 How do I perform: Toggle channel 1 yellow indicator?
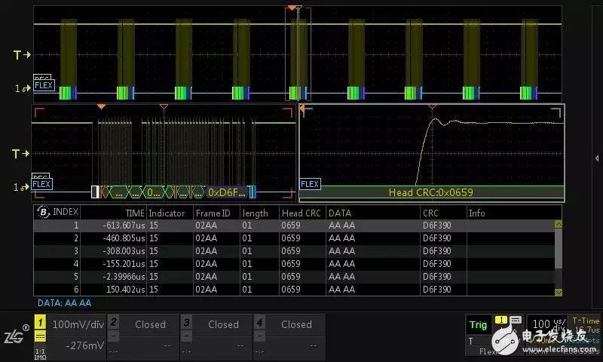click(41, 324)
